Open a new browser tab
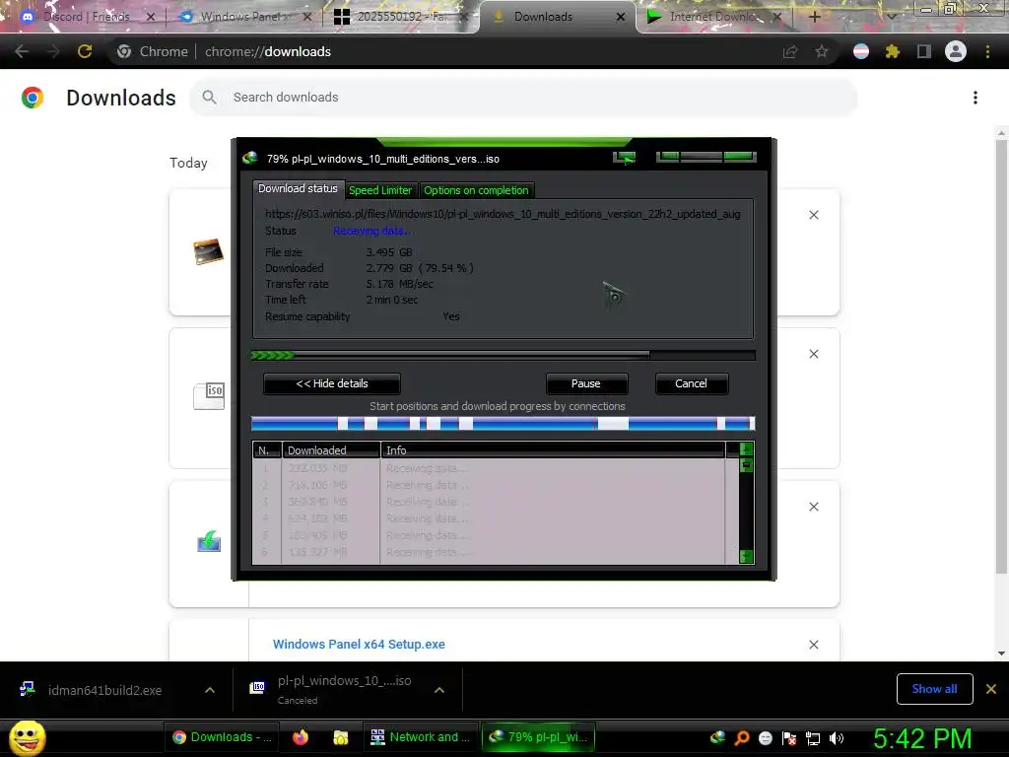 pyautogui.click(x=814, y=17)
